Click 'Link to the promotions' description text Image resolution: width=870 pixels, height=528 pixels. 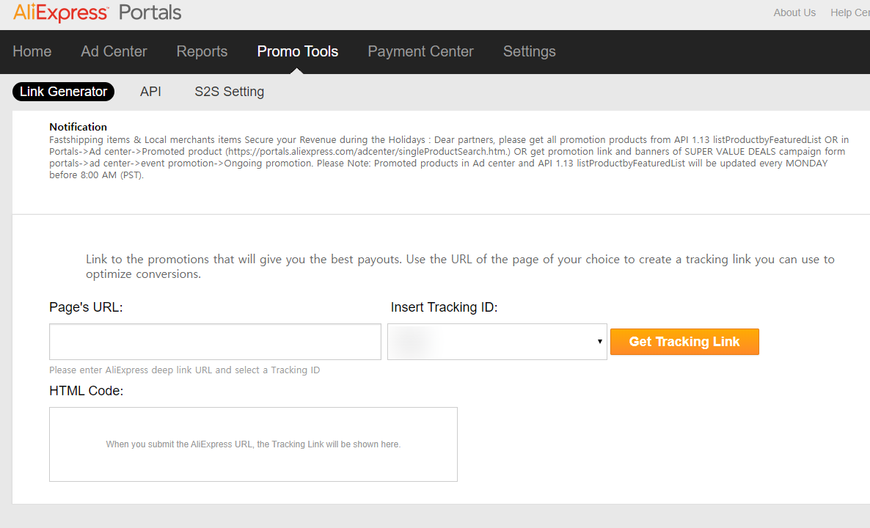460,266
